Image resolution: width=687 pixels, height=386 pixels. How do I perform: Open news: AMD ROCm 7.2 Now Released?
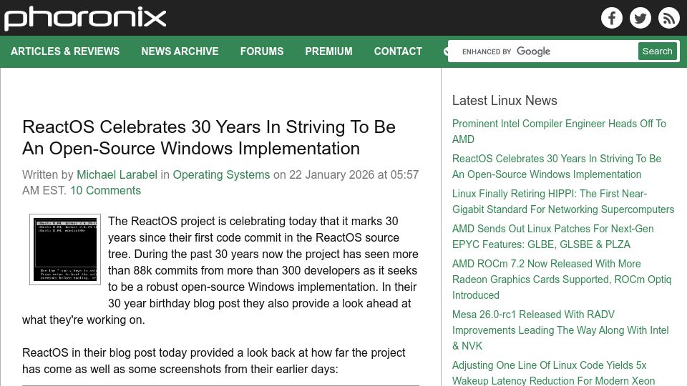point(562,279)
